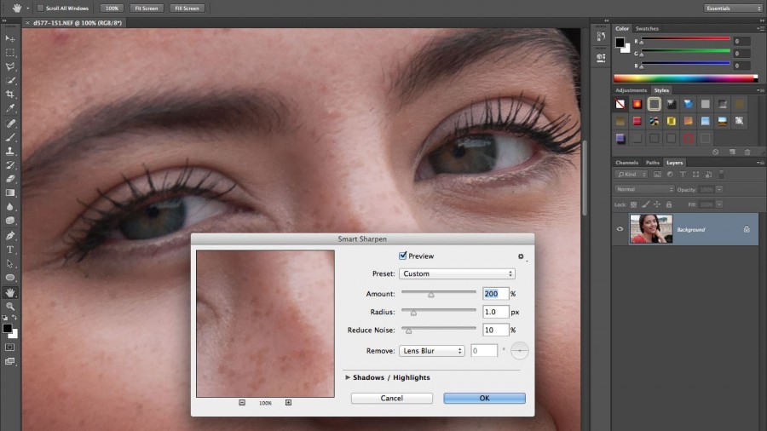Viewport: 767px width, 431px height.
Task: Open the Fill dropdown arrow
Action: coord(719,204)
